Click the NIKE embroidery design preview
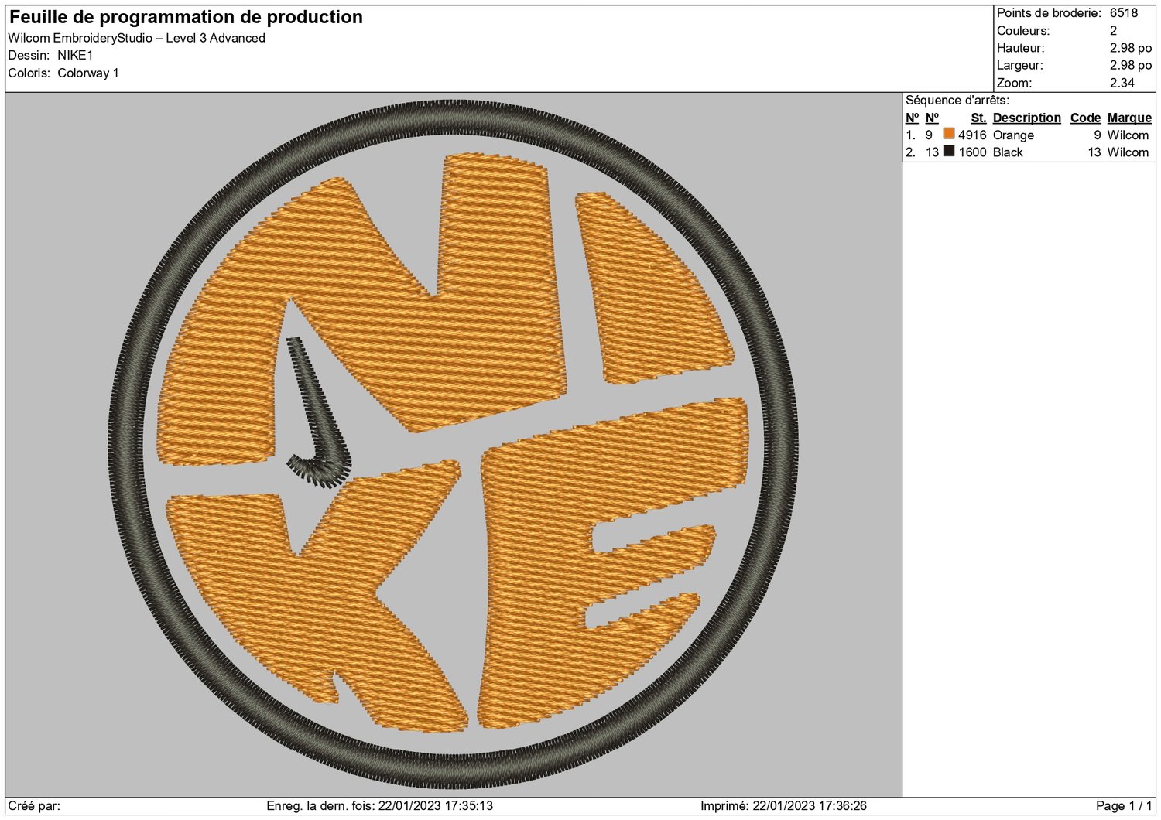This screenshot has height=820, width=1161. coord(454,445)
